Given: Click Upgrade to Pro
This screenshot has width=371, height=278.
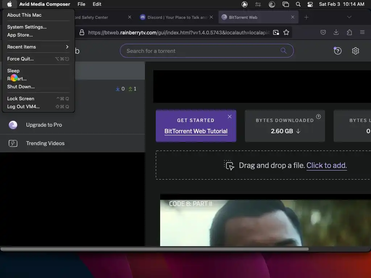Looking at the screenshot, I should click(x=44, y=125).
